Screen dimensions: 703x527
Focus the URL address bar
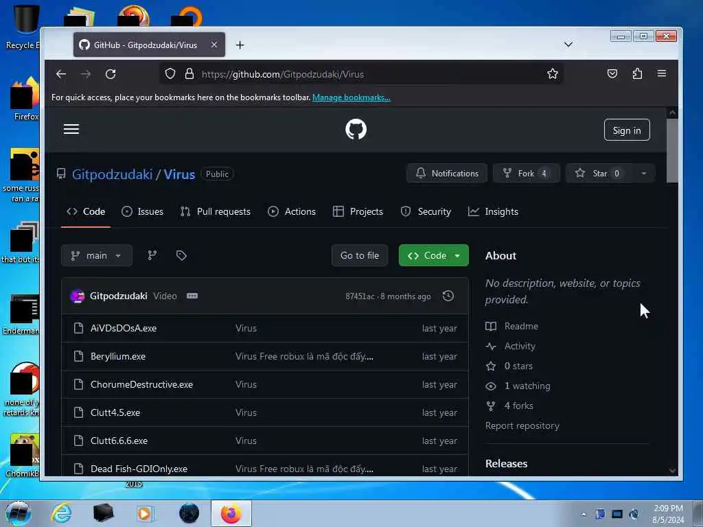361,74
